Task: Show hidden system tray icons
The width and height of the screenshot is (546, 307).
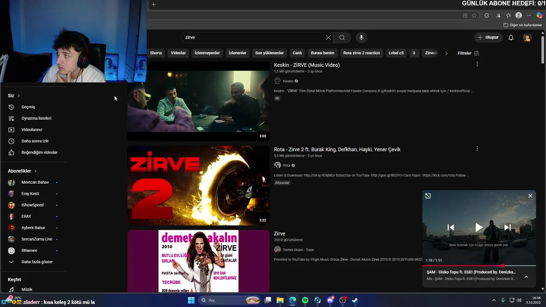Action: (x=494, y=300)
